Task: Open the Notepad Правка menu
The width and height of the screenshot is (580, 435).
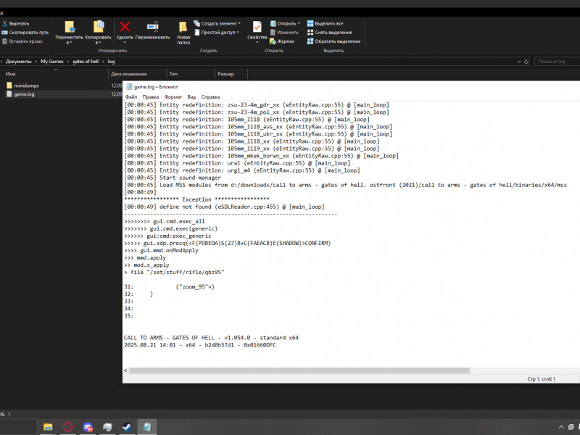Action: 151,97
